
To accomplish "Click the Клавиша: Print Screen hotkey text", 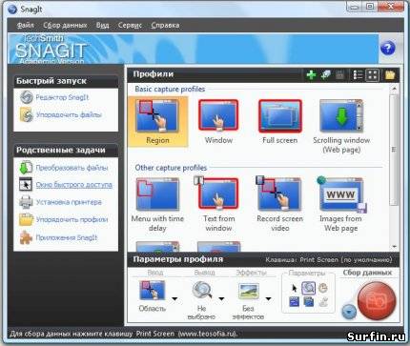I will coord(329,260).
